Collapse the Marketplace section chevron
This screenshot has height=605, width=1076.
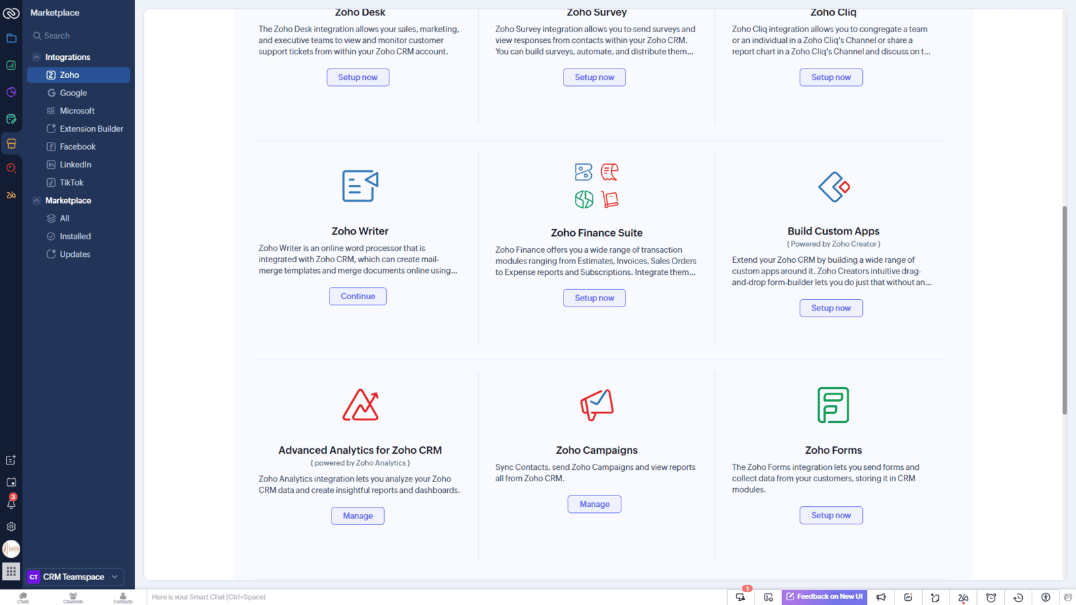(x=37, y=200)
